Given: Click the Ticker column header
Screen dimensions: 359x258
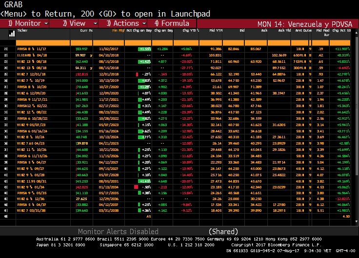Looking at the screenshot, I should coord(22,30).
